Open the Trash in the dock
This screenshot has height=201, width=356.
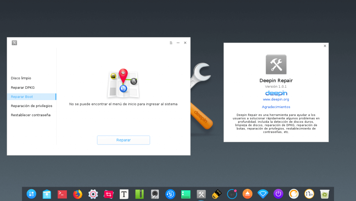click(325, 194)
